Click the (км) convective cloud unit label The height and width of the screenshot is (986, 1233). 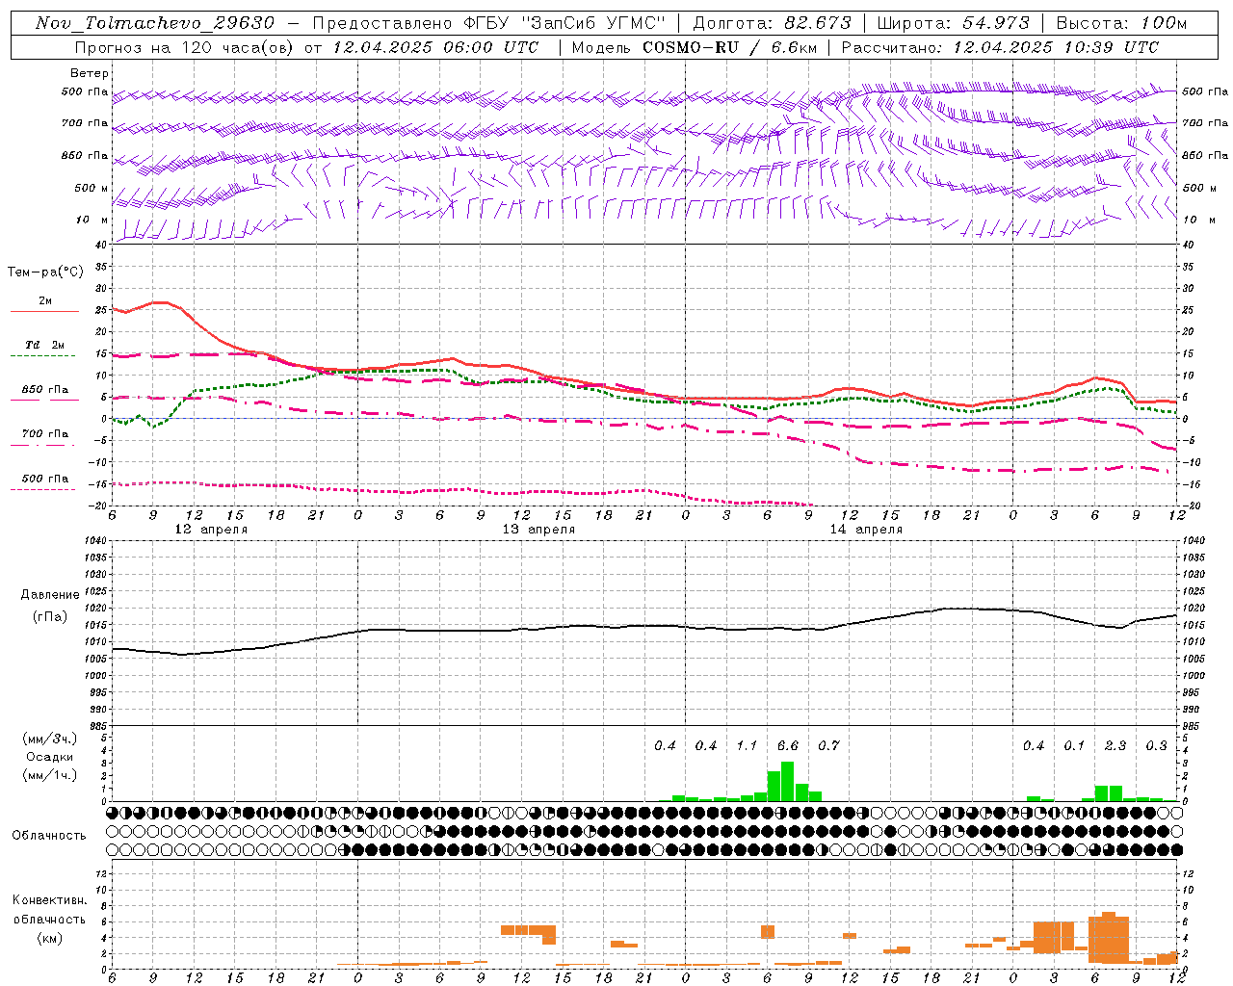click(49, 938)
